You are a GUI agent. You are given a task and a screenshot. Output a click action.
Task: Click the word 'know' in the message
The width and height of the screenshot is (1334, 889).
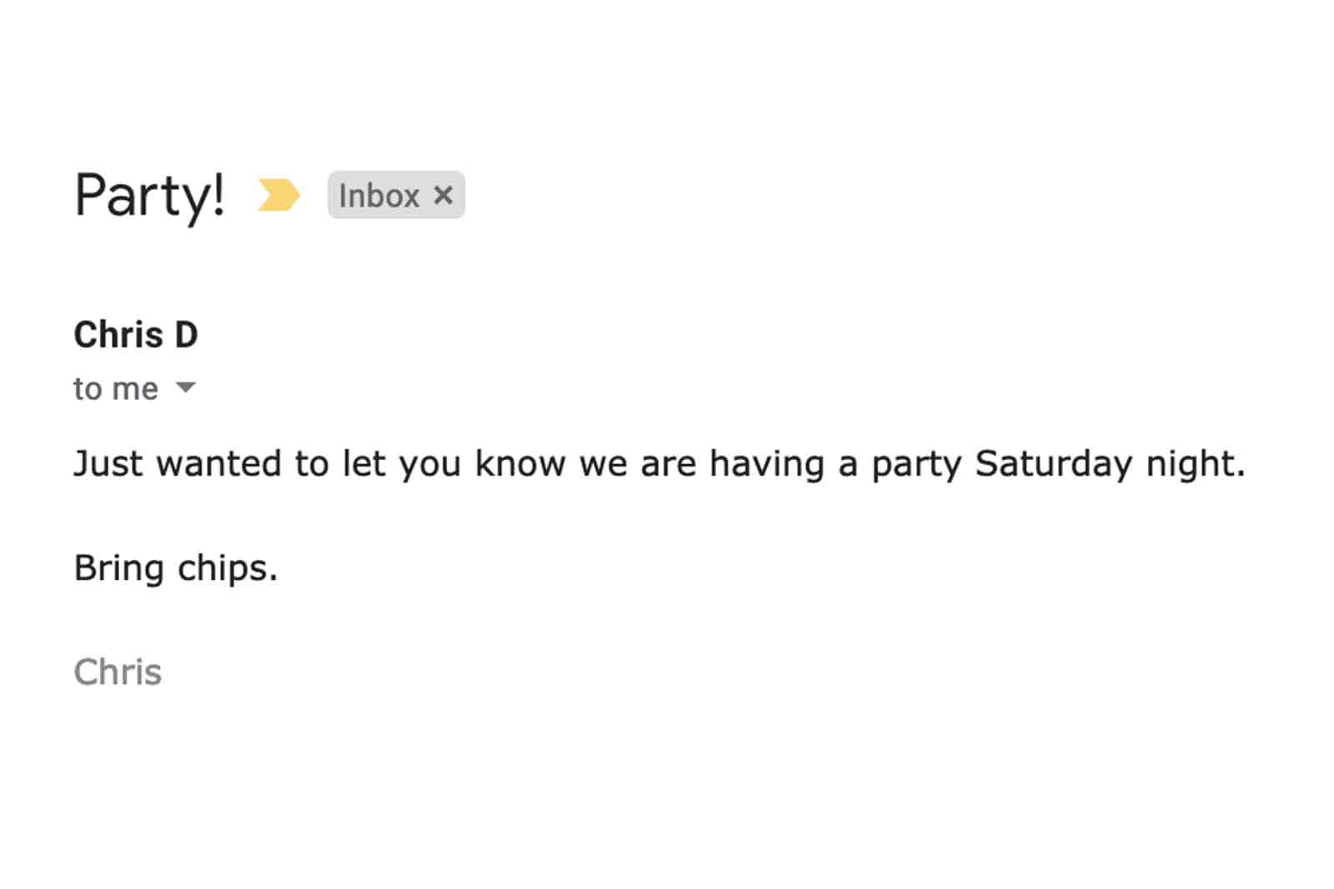(x=520, y=463)
